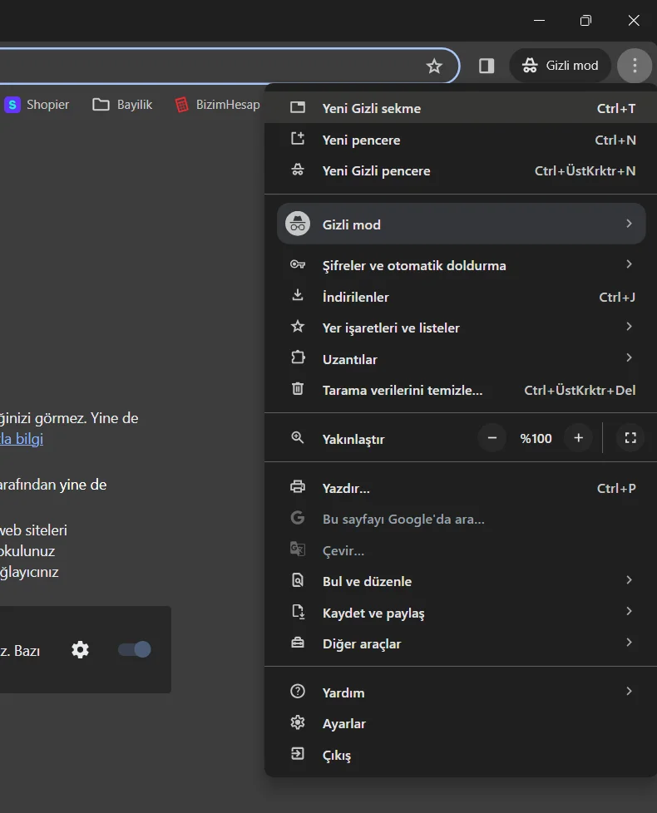Open BizimHesap bookmark
657x813 pixels.
click(218, 105)
